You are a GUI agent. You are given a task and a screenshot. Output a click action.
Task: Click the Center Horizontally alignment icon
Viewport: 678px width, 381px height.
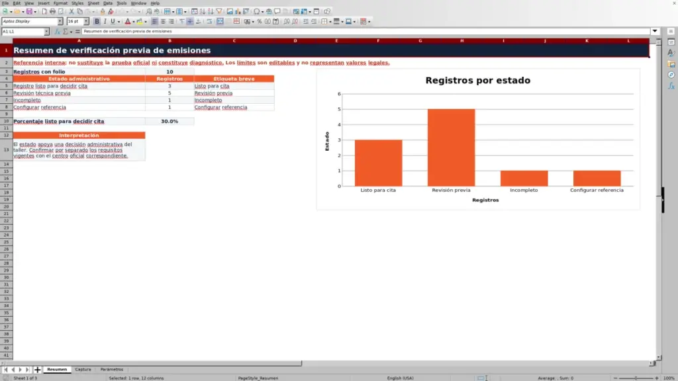(x=163, y=22)
